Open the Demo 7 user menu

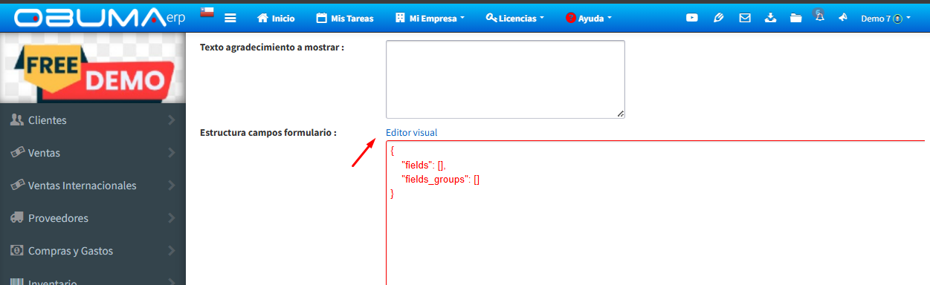pos(885,19)
